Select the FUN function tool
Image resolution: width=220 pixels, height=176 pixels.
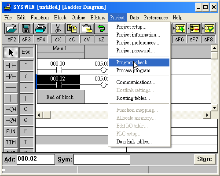[11, 132]
